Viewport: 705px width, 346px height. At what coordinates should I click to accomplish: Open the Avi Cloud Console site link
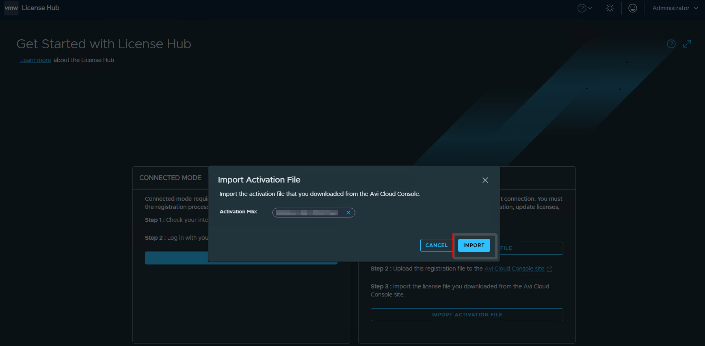518,269
